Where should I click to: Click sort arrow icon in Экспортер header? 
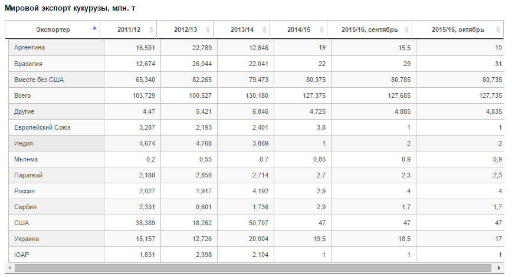94,28
